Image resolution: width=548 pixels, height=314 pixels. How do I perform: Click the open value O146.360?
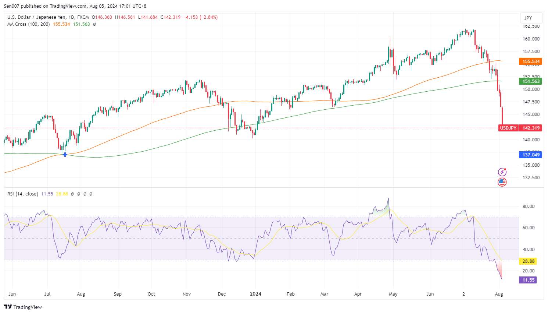(x=102, y=17)
